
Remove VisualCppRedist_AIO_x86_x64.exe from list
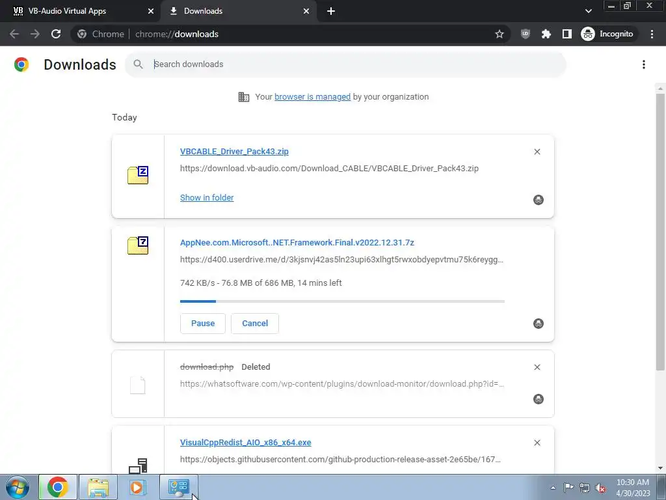pyautogui.click(x=537, y=443)
